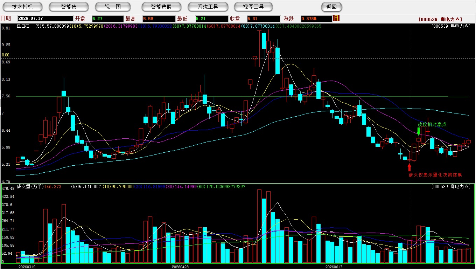Click the date field showing 2026.07.17

pyautogui.click(x=45, y=19)
